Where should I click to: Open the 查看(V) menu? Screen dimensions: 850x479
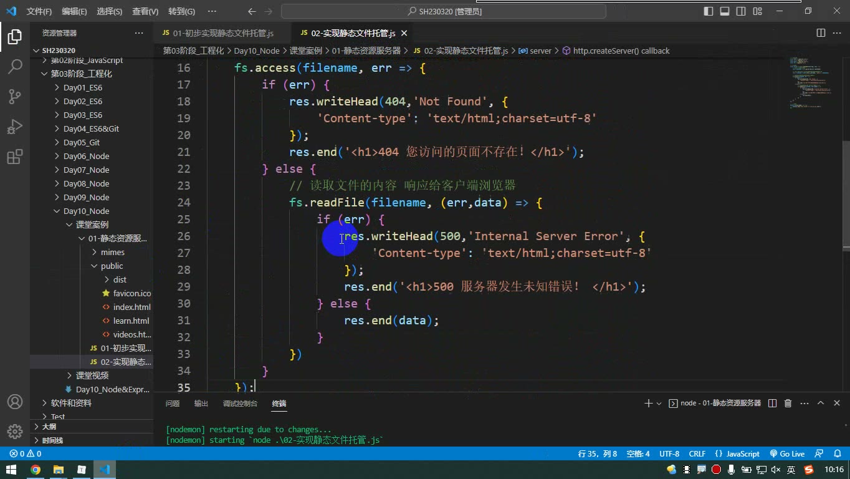point(145,11)
